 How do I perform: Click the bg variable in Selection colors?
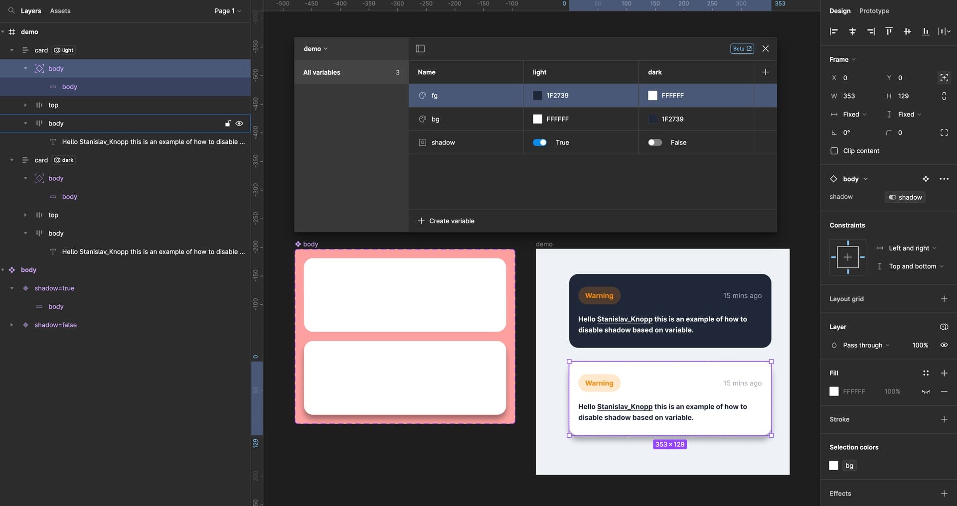pos(849,466)
